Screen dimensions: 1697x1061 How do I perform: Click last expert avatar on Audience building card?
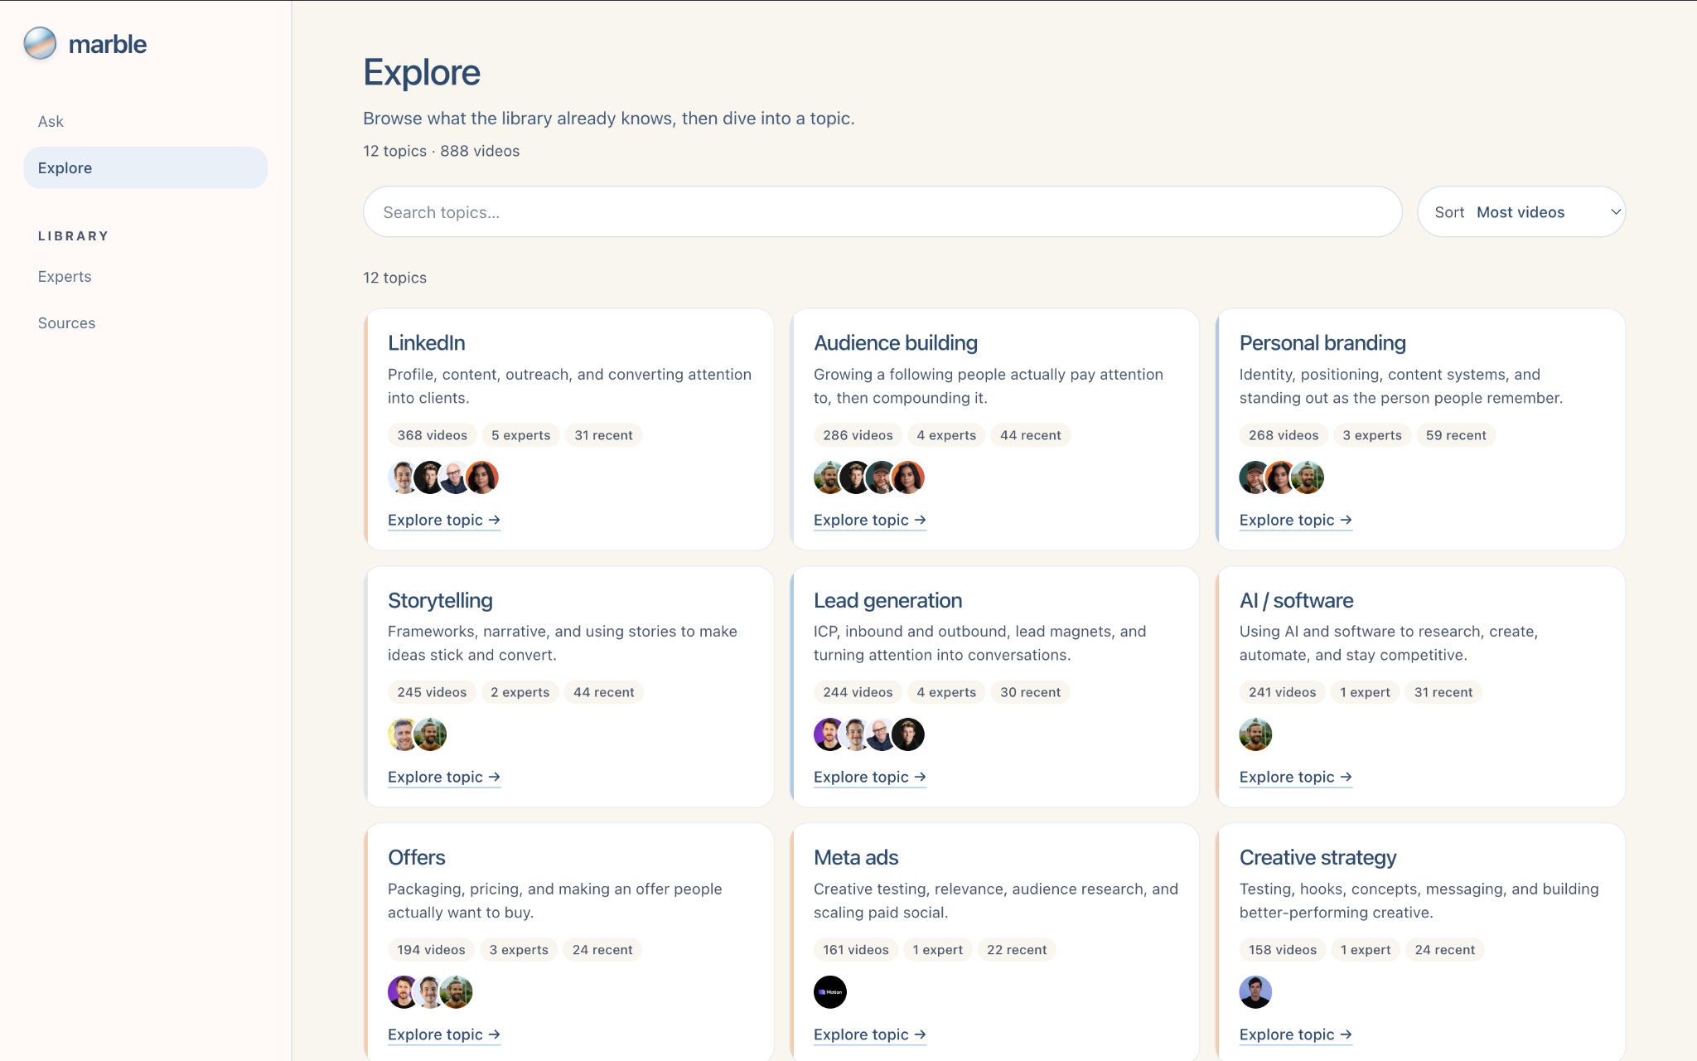[908, 477]
